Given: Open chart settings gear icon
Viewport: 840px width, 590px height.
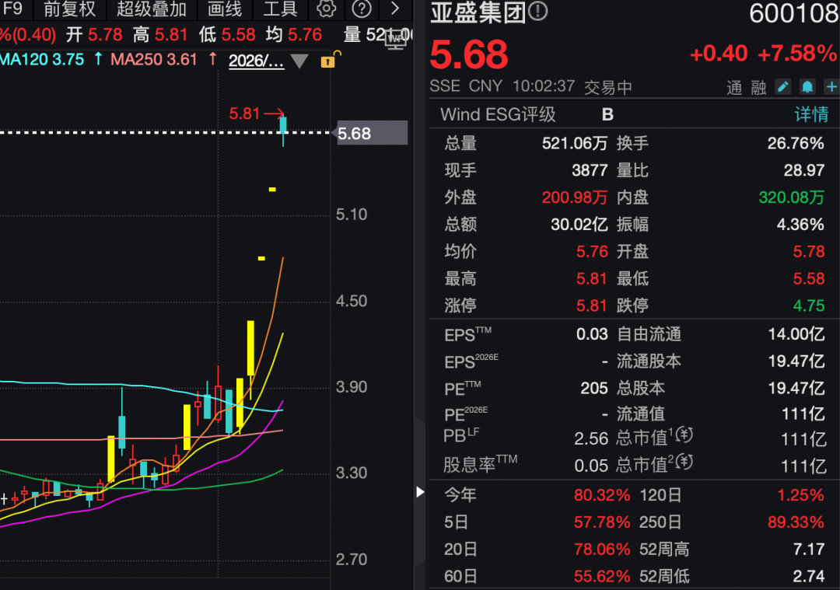Looking at the screenshot, I should coord(326,9).
